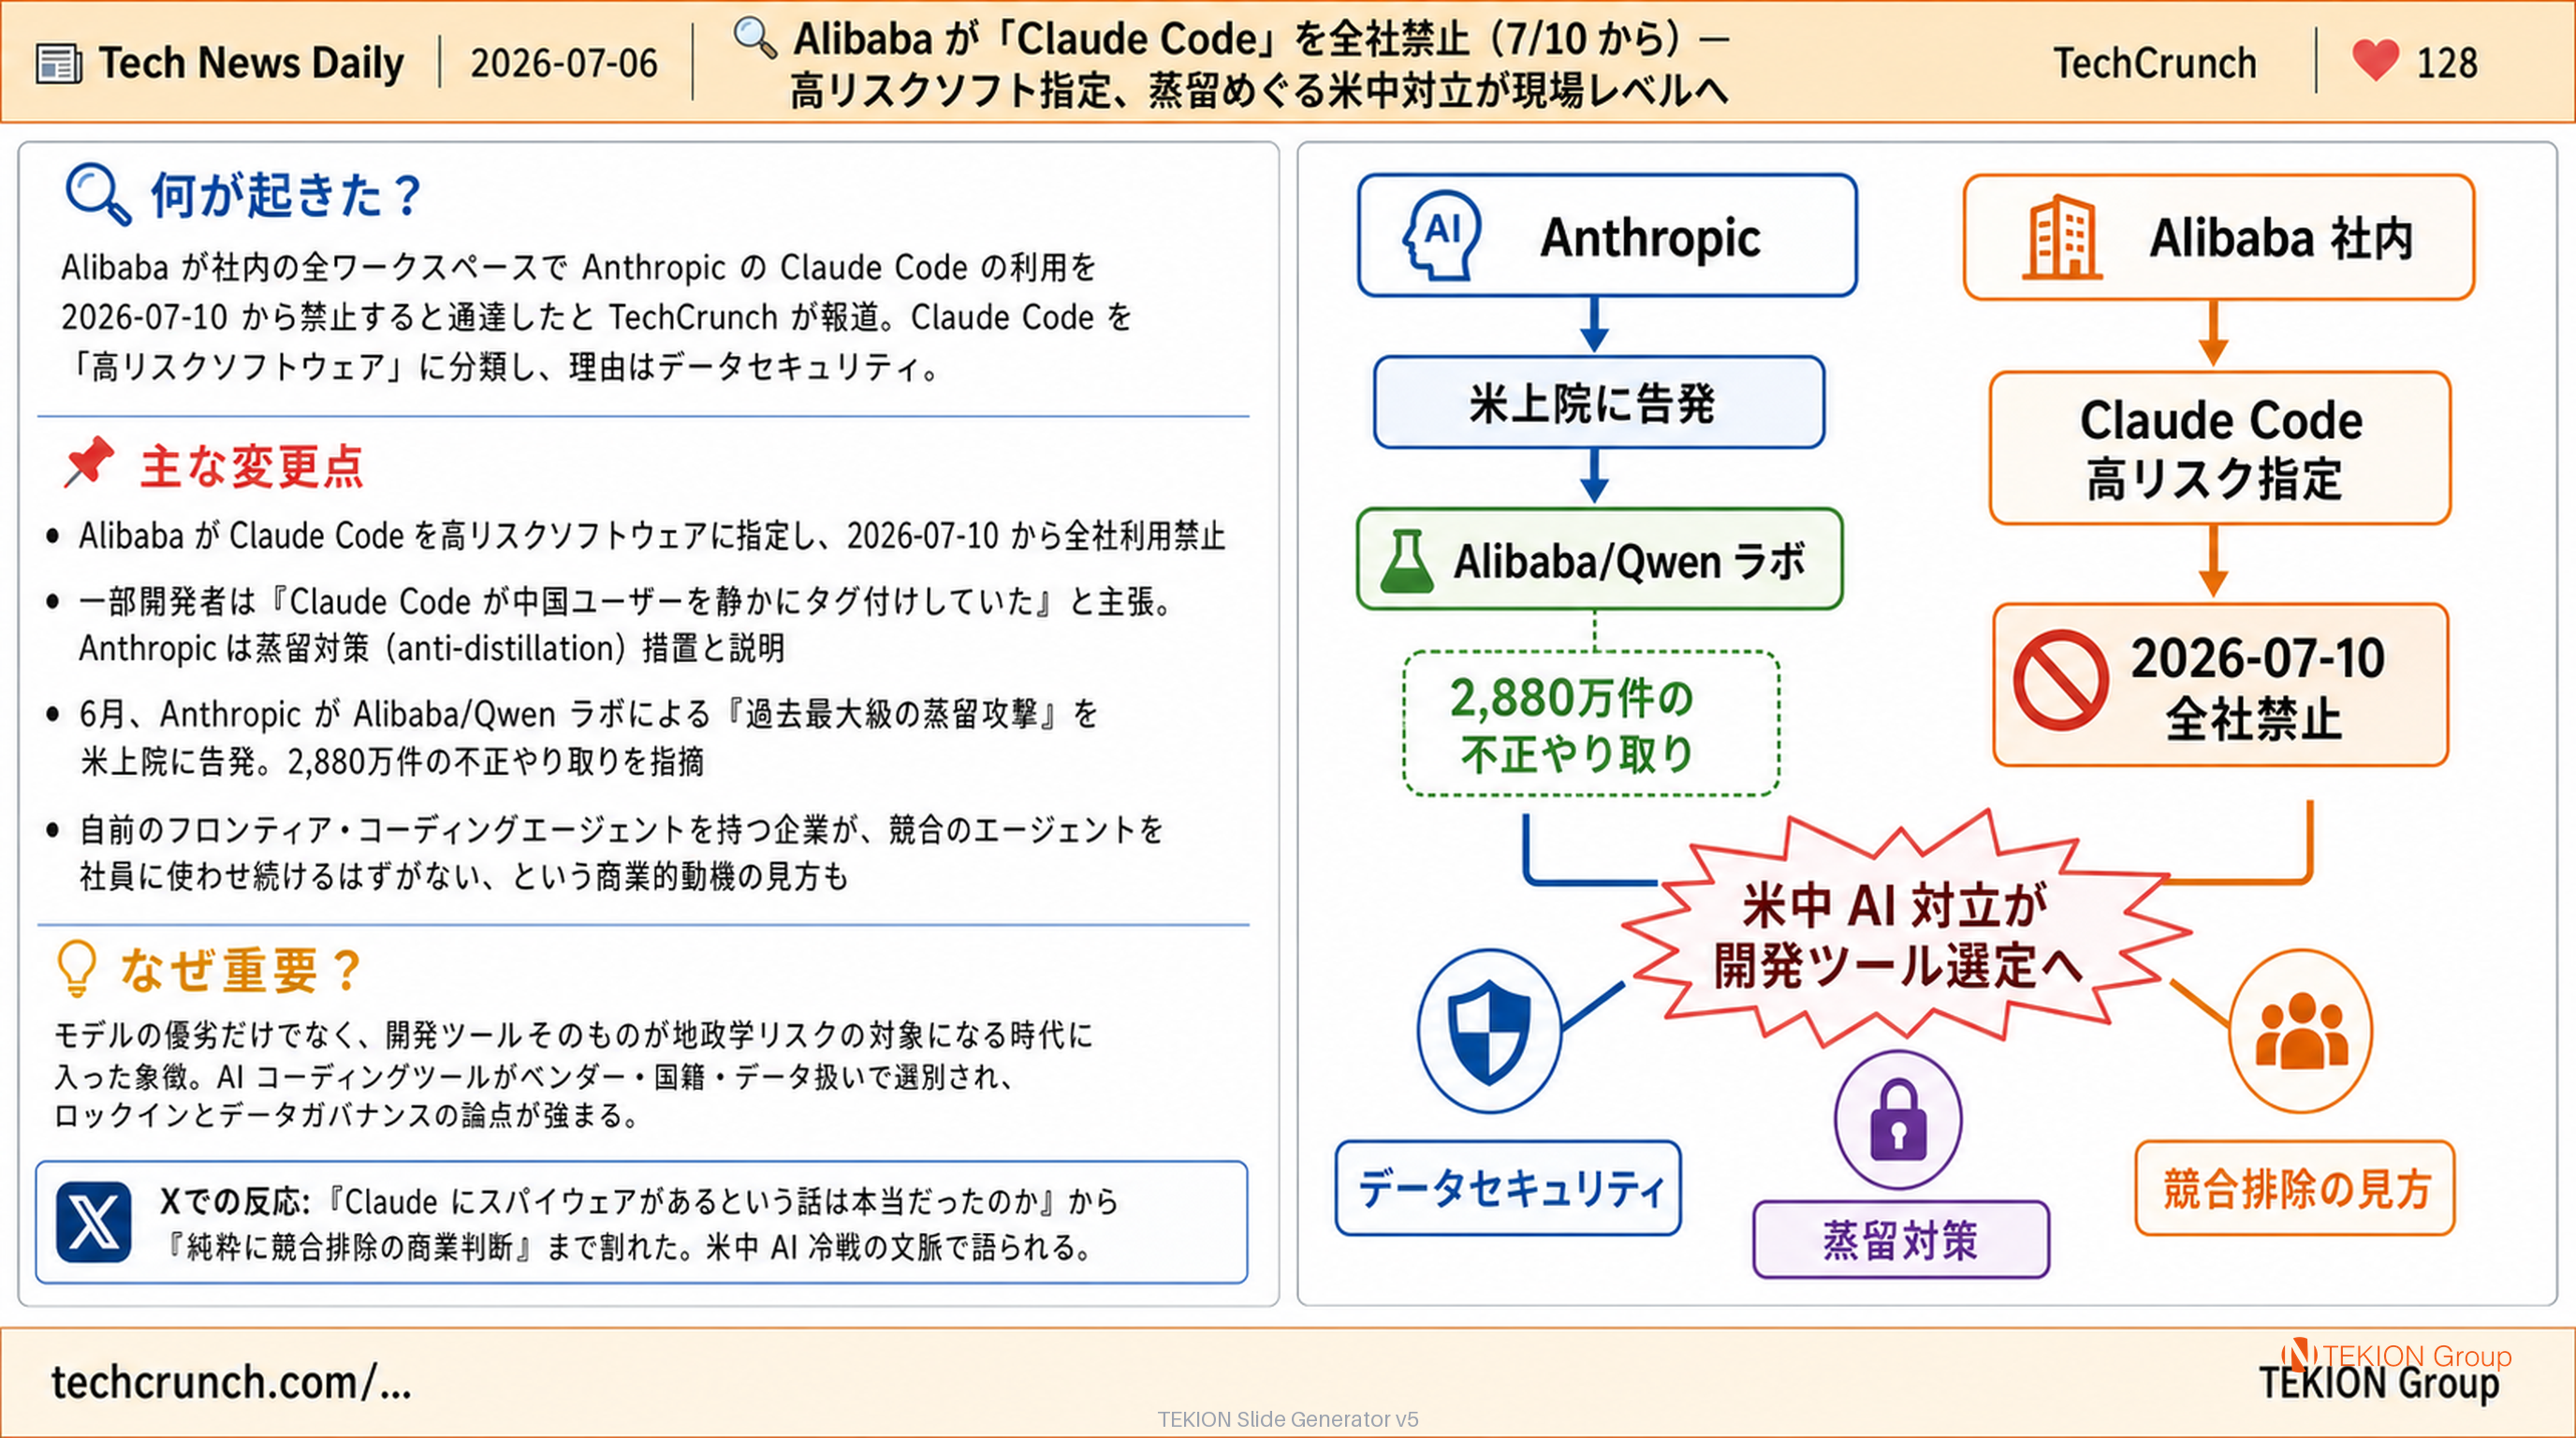Click the Alibaba 社内 box label

[2281, 238]
